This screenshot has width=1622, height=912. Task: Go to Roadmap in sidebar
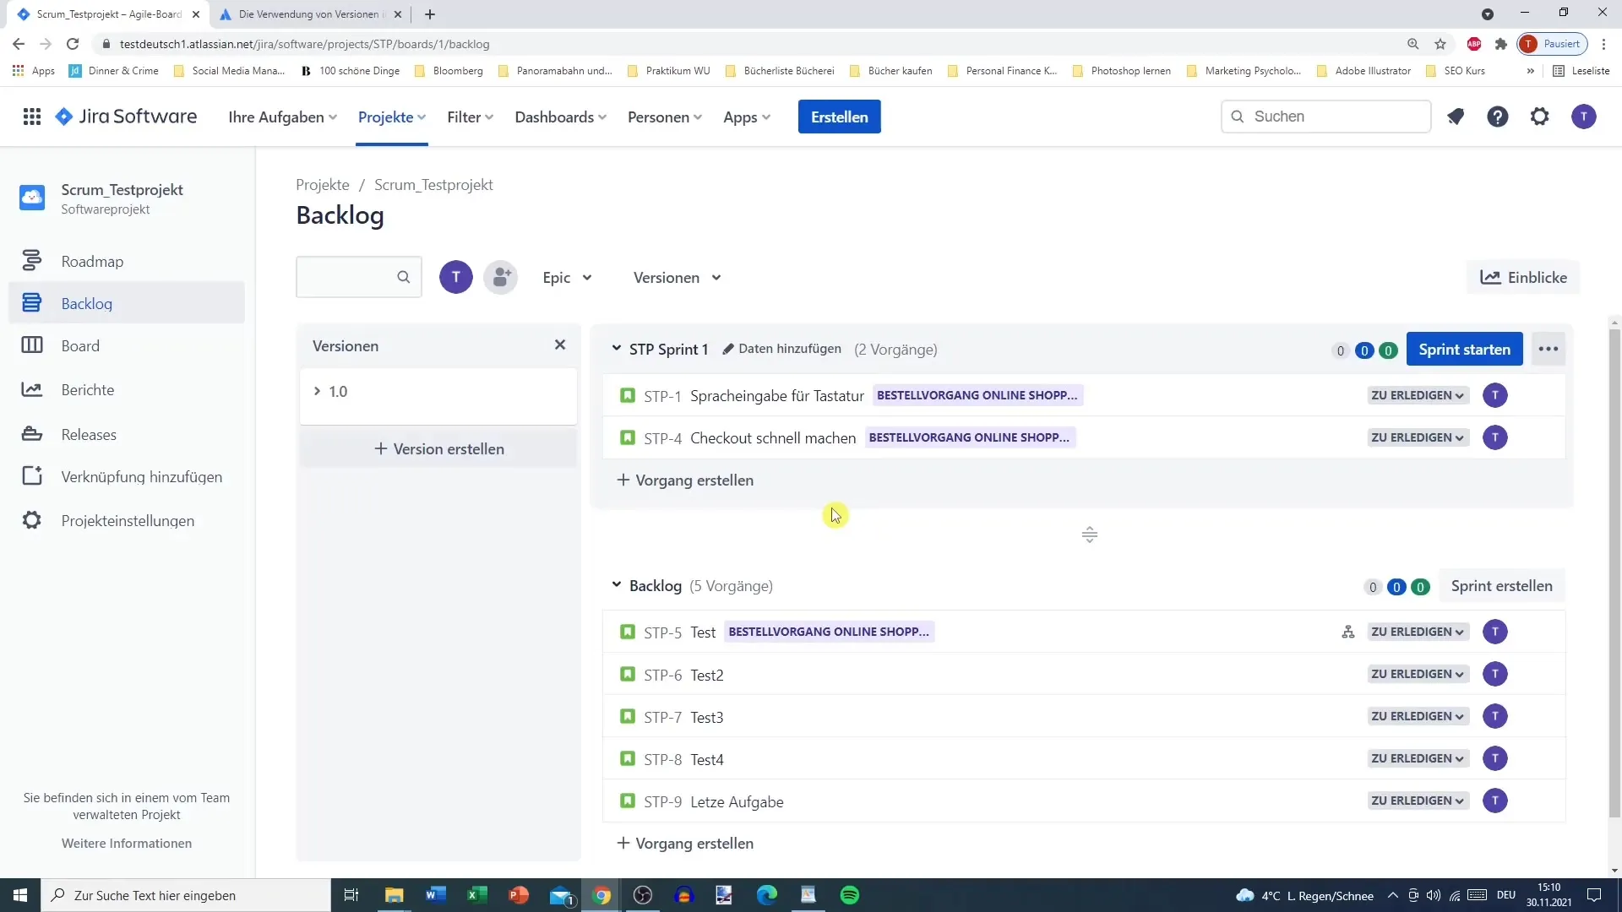[127, 261]
